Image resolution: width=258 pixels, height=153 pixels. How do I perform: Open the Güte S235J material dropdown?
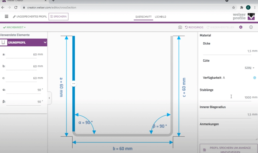pyautogui.click(x=249, y=68)
